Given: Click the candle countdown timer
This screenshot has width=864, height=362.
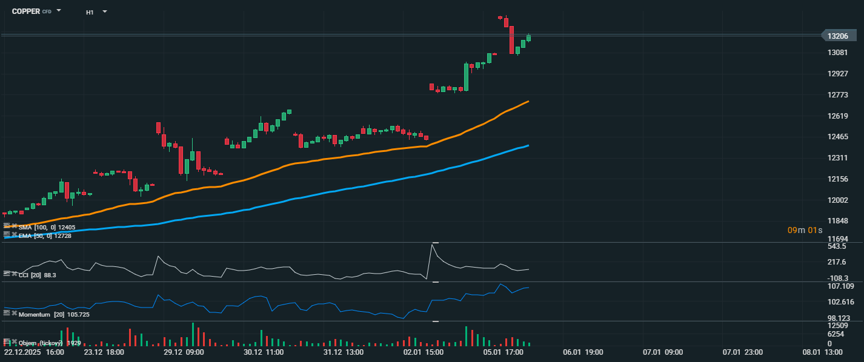Looking at the screenshot, I should tap(804, 230).
